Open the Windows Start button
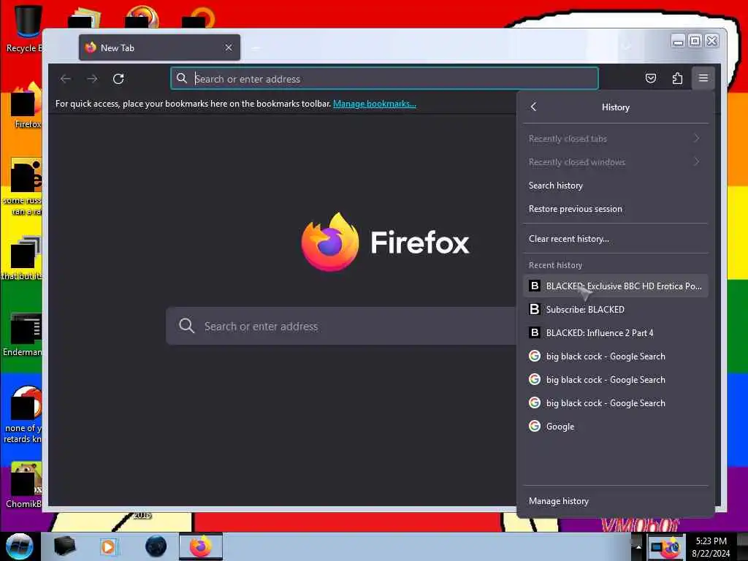Viewport: 748px width, 561px height. [19, 546]
